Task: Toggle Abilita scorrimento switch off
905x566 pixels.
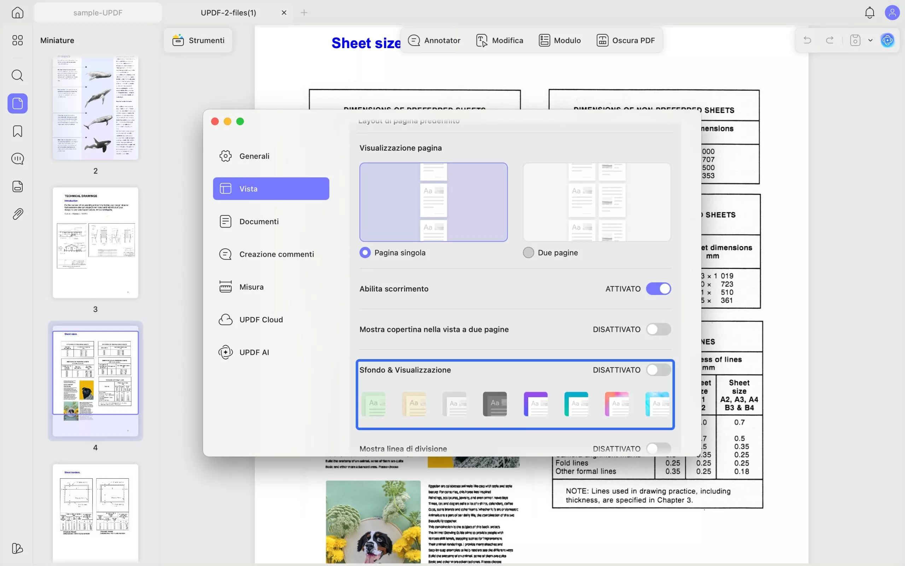Action: (x=658, y=289)
